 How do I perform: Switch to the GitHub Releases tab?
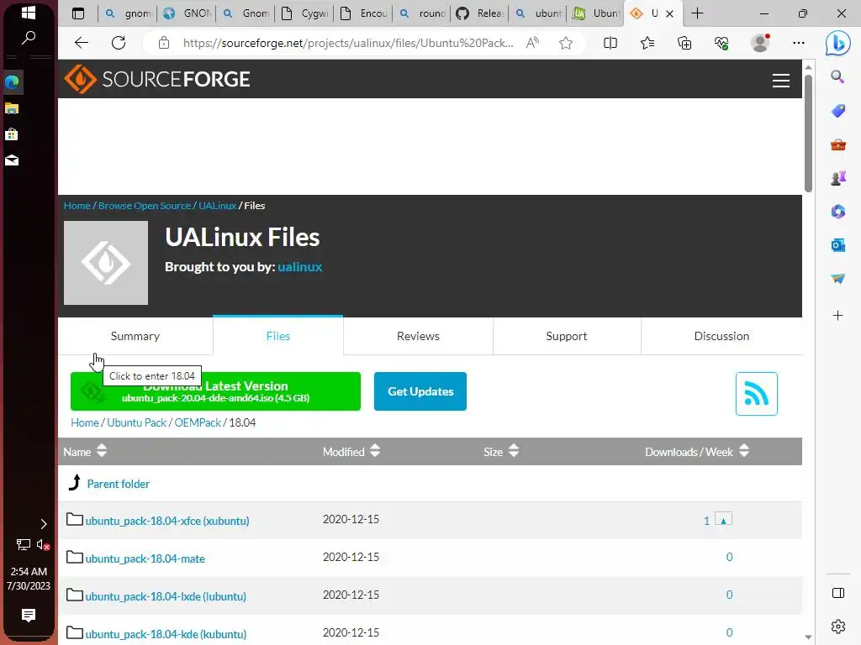[481, 13]
